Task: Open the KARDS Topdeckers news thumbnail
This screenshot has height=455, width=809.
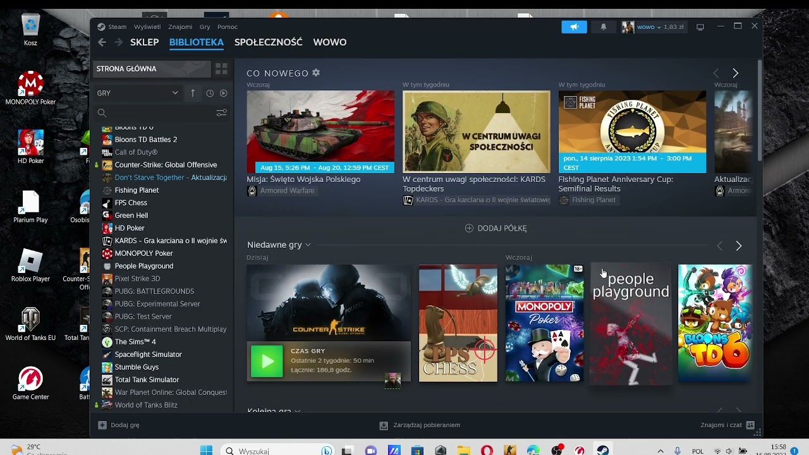Action: coord(477,132)
